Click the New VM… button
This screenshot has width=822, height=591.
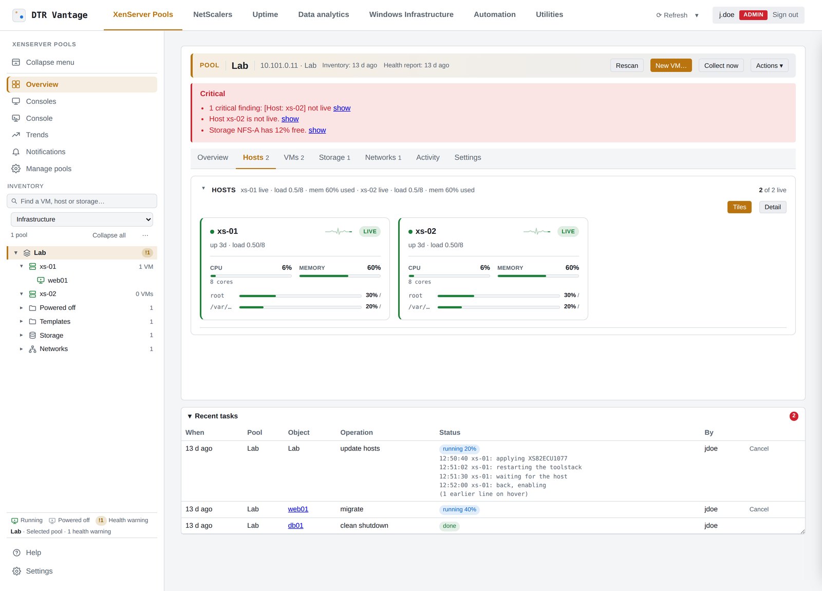[671, 66]
